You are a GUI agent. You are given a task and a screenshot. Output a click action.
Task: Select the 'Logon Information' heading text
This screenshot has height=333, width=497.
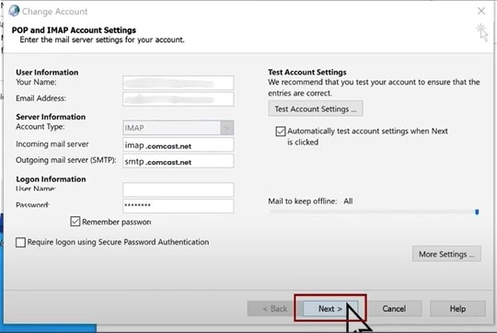click(51, 179)
